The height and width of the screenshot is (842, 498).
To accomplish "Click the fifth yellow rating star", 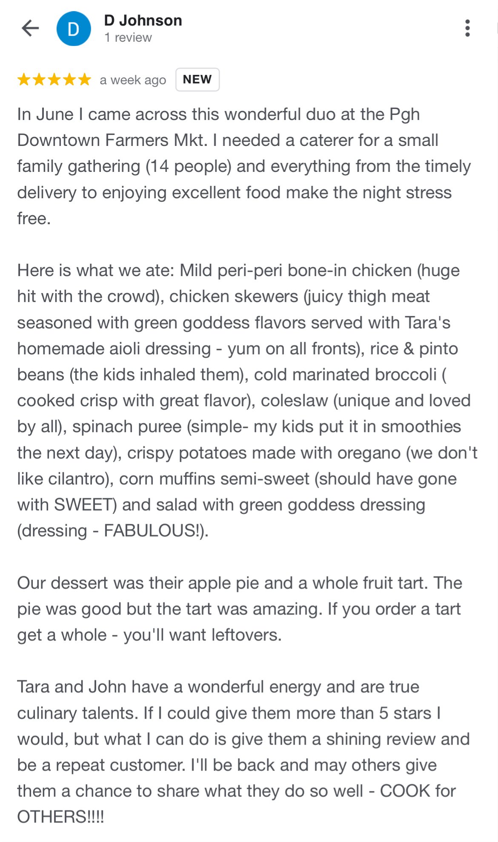I will tap(85, 80).
